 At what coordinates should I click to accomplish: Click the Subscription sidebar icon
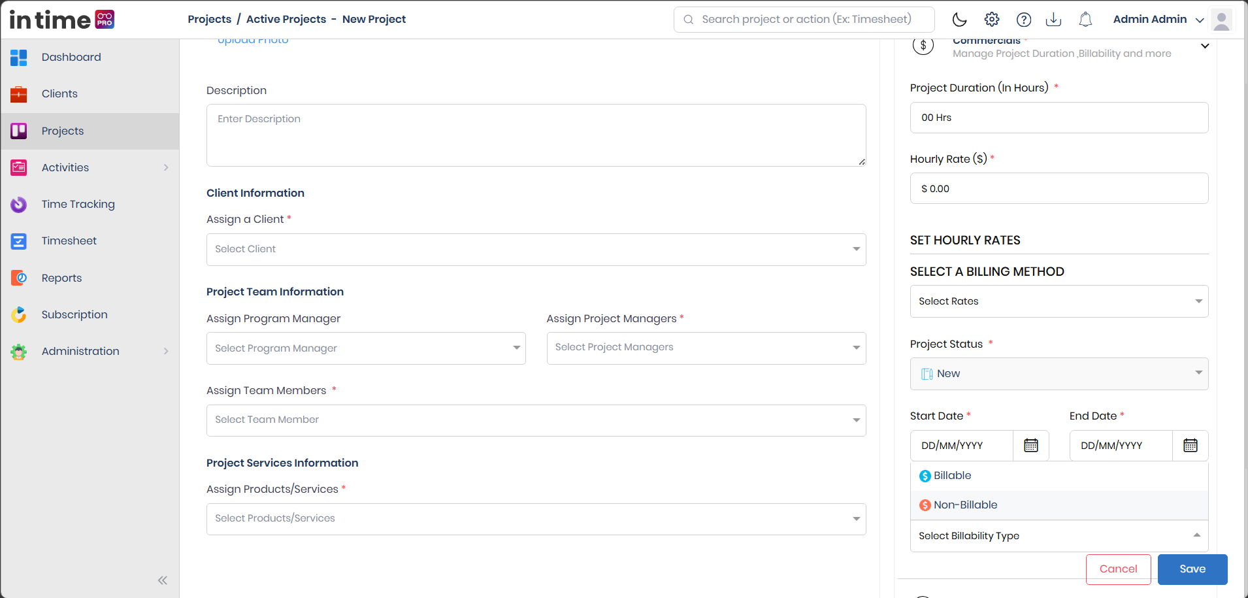(x=19, y=314)
